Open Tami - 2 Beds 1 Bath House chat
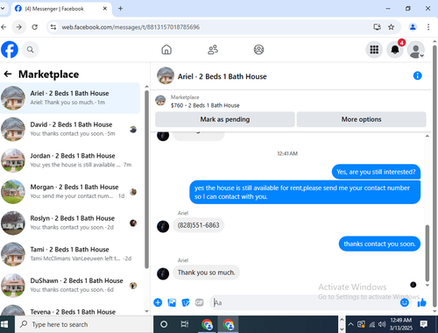This screenshot has width=438, height=333. point(70,254)
